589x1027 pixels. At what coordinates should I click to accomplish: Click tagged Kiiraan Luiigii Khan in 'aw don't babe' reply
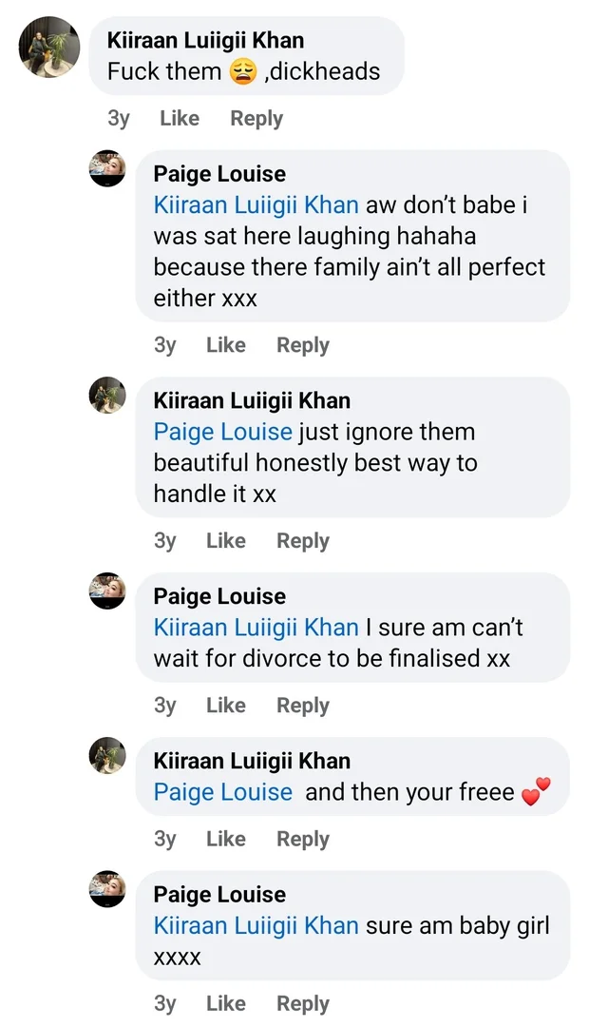256,205
